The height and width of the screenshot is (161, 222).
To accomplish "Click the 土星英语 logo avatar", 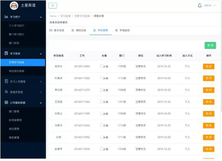I will pos(14,6).
